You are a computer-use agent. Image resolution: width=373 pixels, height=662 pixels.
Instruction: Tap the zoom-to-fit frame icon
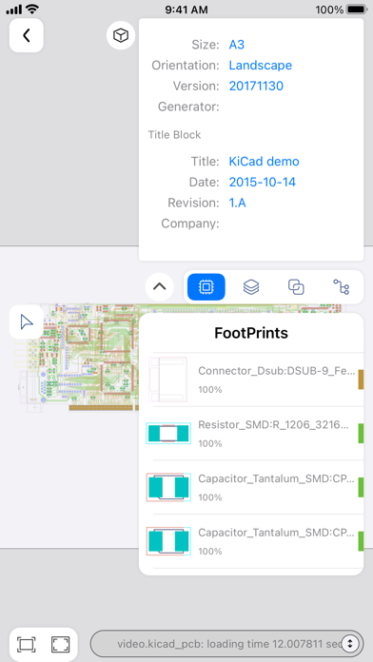[x=27, y=644]
